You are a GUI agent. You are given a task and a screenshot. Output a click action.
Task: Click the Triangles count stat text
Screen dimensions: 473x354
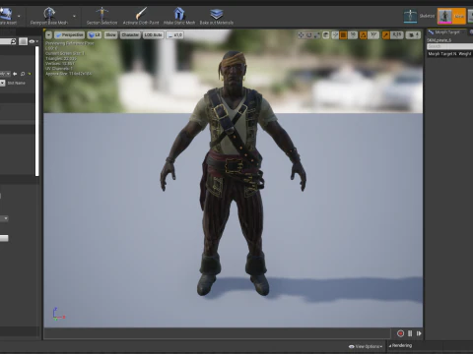tap(61, 58)
